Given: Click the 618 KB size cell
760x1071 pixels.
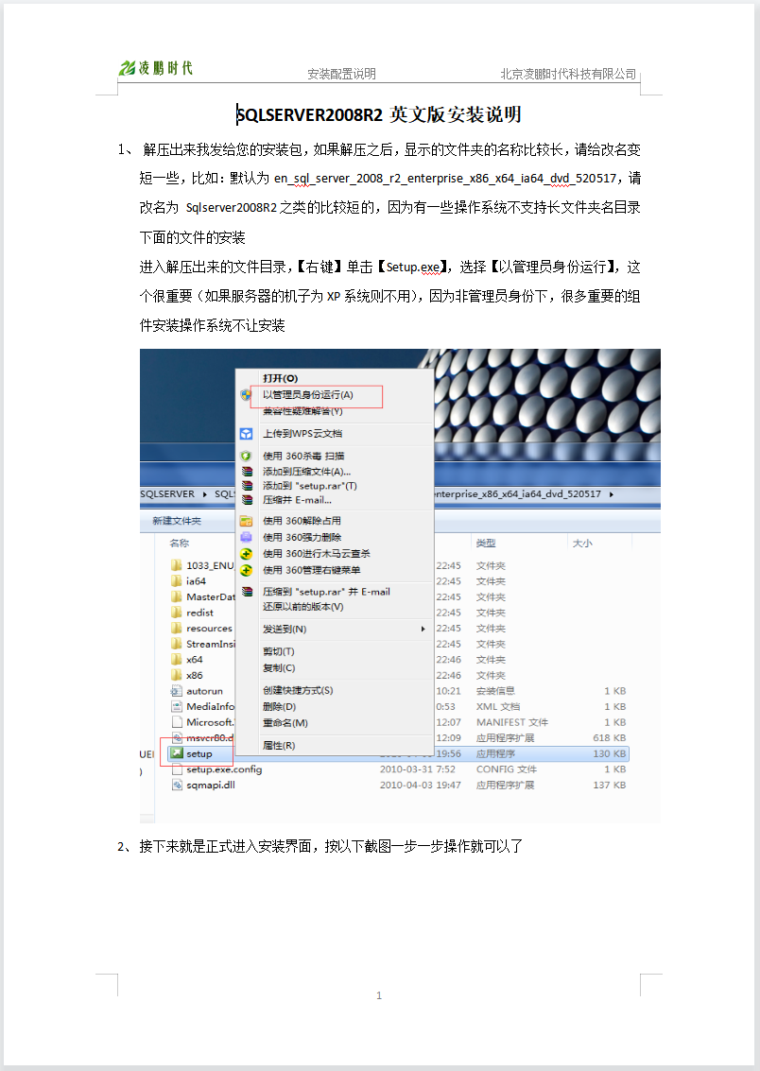Looking at the screenshot, I should coord(610,737).
